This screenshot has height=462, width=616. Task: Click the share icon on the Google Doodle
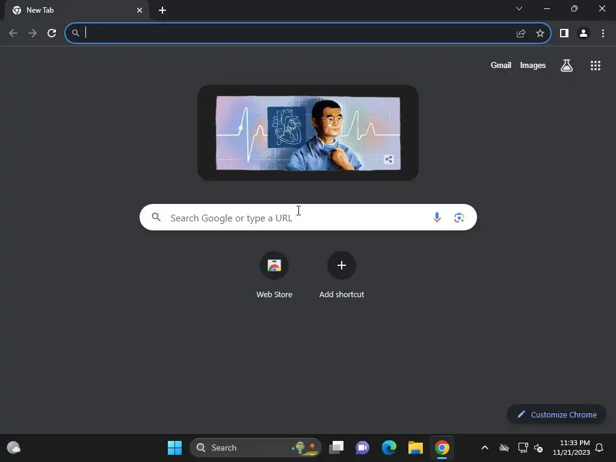click(x=389, y=159)
